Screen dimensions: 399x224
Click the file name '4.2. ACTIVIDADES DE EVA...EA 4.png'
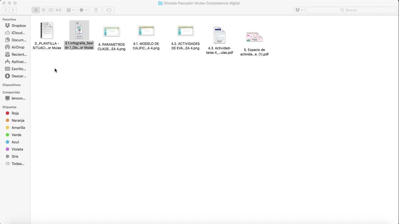185,46
